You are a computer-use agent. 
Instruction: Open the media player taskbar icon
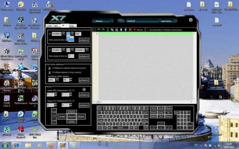(x=39, y=145)
